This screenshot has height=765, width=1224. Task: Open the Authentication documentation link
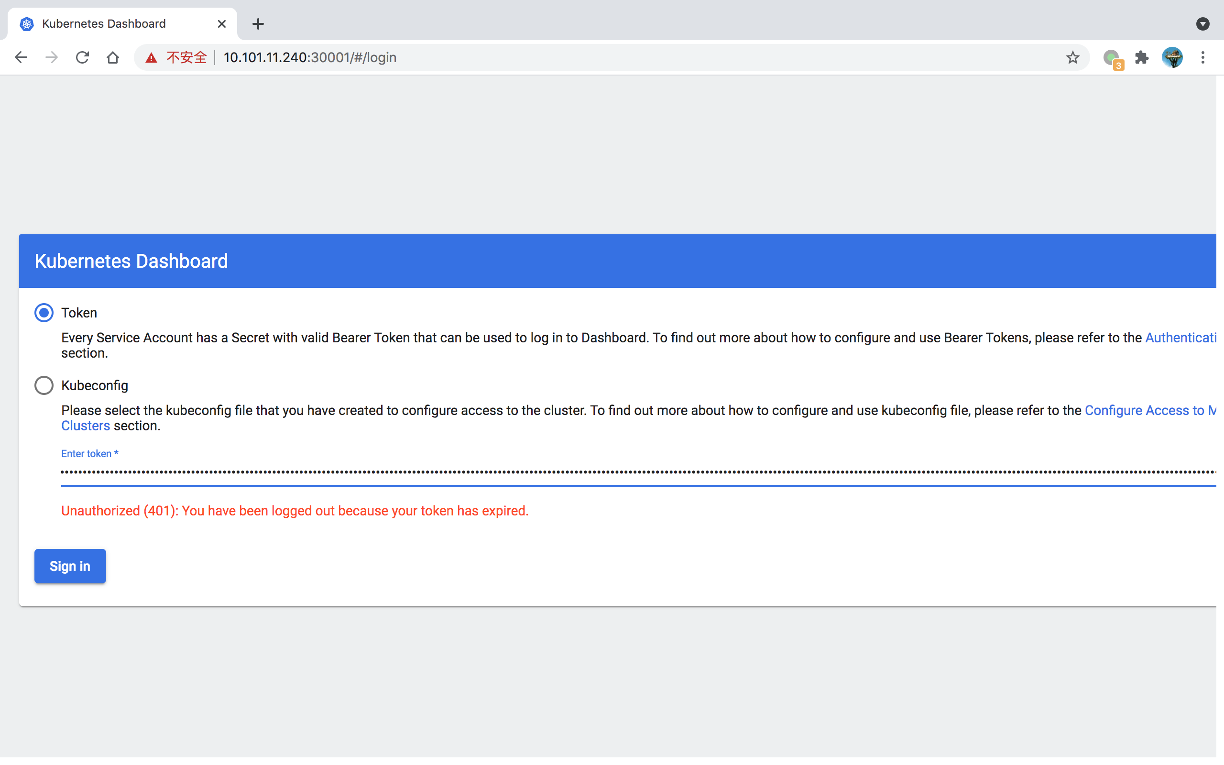click(x=1180, y=338)
